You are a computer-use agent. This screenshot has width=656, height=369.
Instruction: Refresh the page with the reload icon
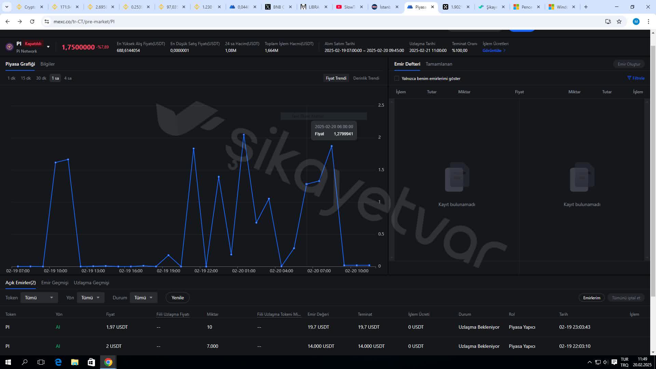click(32, 21)
